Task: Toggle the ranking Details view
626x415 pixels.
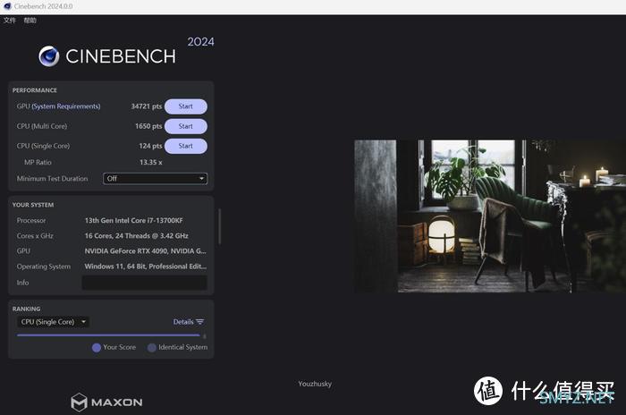Action: tap(188, 322)
